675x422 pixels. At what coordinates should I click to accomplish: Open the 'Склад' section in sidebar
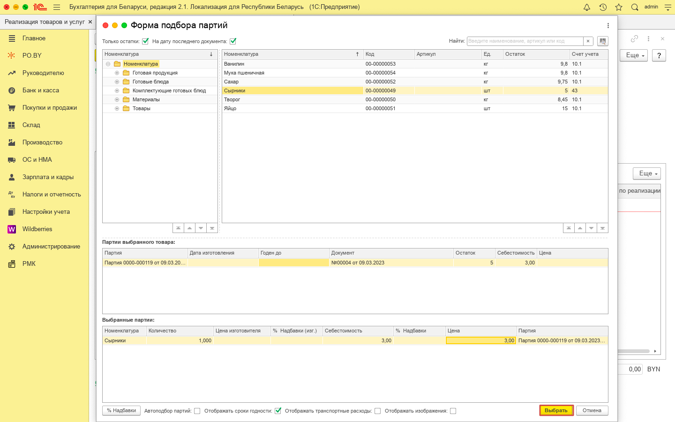pyautogui.click(x=31, y=125)
